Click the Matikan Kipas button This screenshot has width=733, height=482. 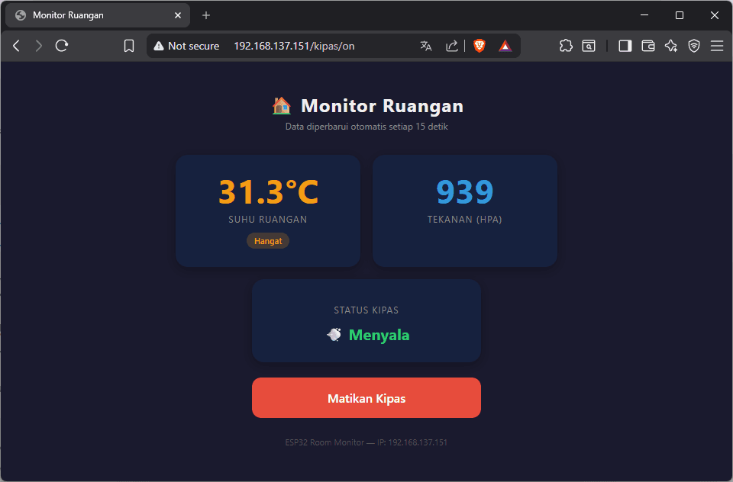[366, 398]
